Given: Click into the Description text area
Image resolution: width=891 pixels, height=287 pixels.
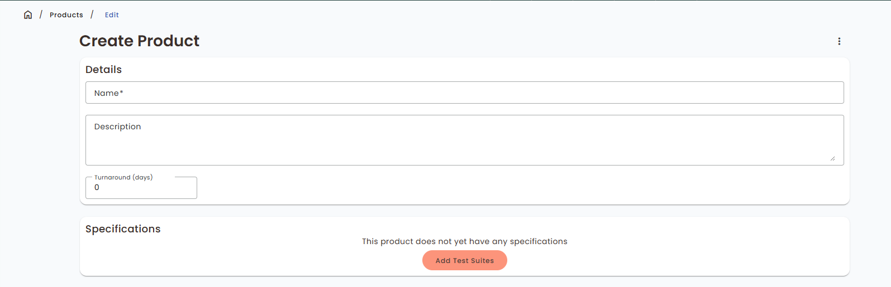Looking at the screenshot, I should coord(464,142).
